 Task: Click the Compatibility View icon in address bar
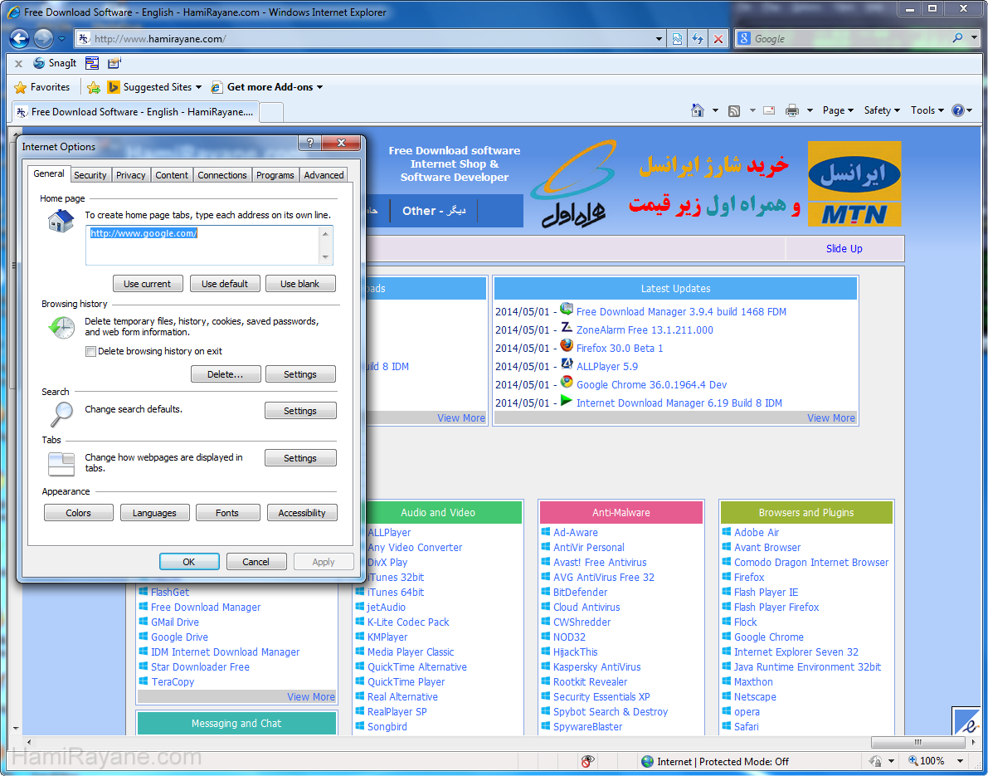(x=678, y=39)
